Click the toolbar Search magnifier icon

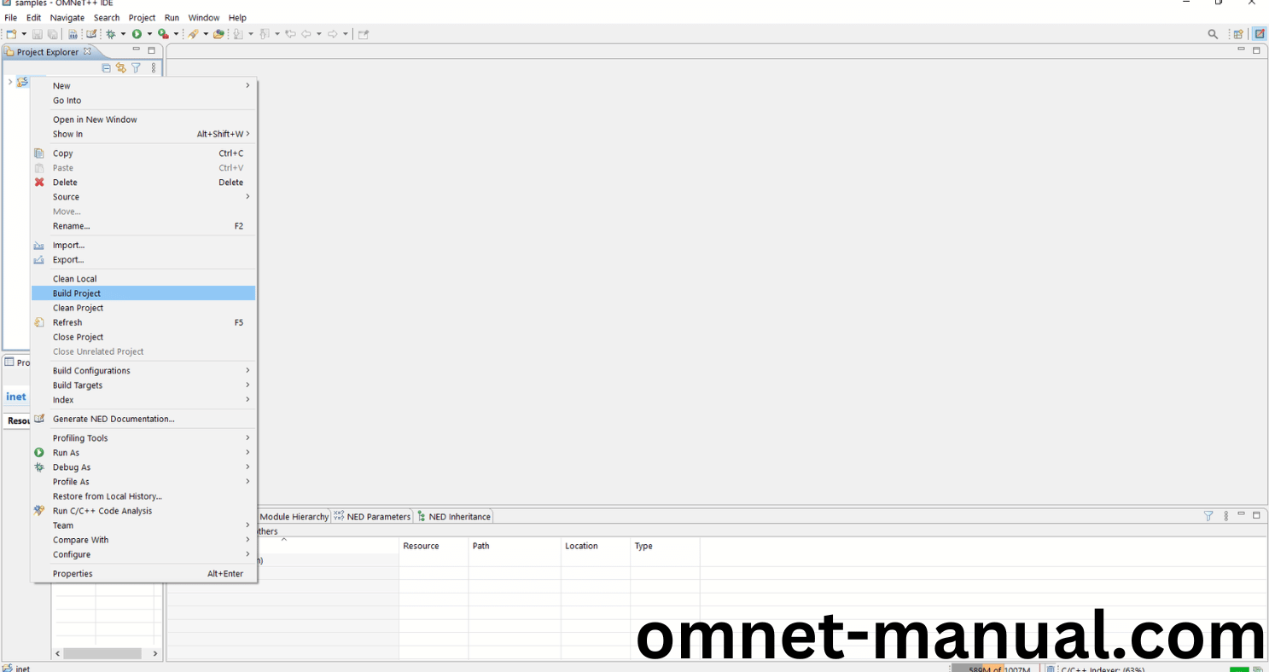point(1213,34)
